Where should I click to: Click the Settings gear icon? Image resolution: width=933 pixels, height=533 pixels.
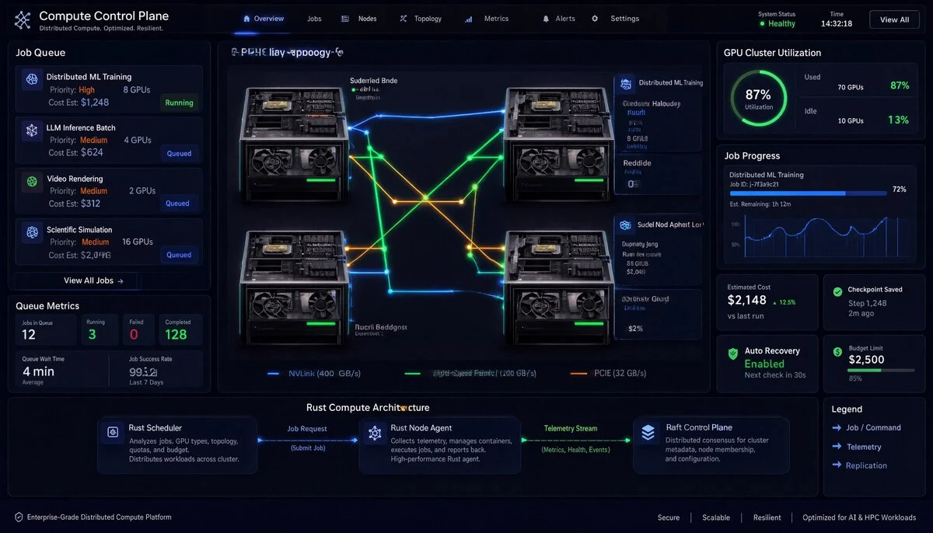click(x=595, y=19)
